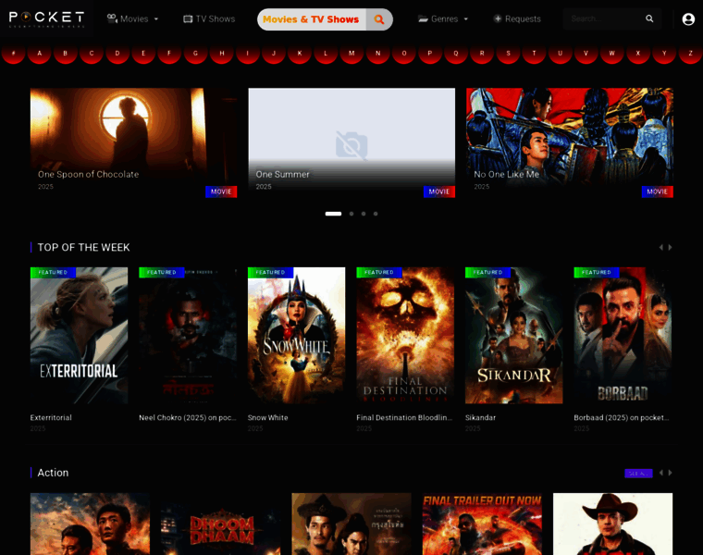This screenshot has width=703, height=555.
Task: Filter titles by letter N
Action: 378,53
